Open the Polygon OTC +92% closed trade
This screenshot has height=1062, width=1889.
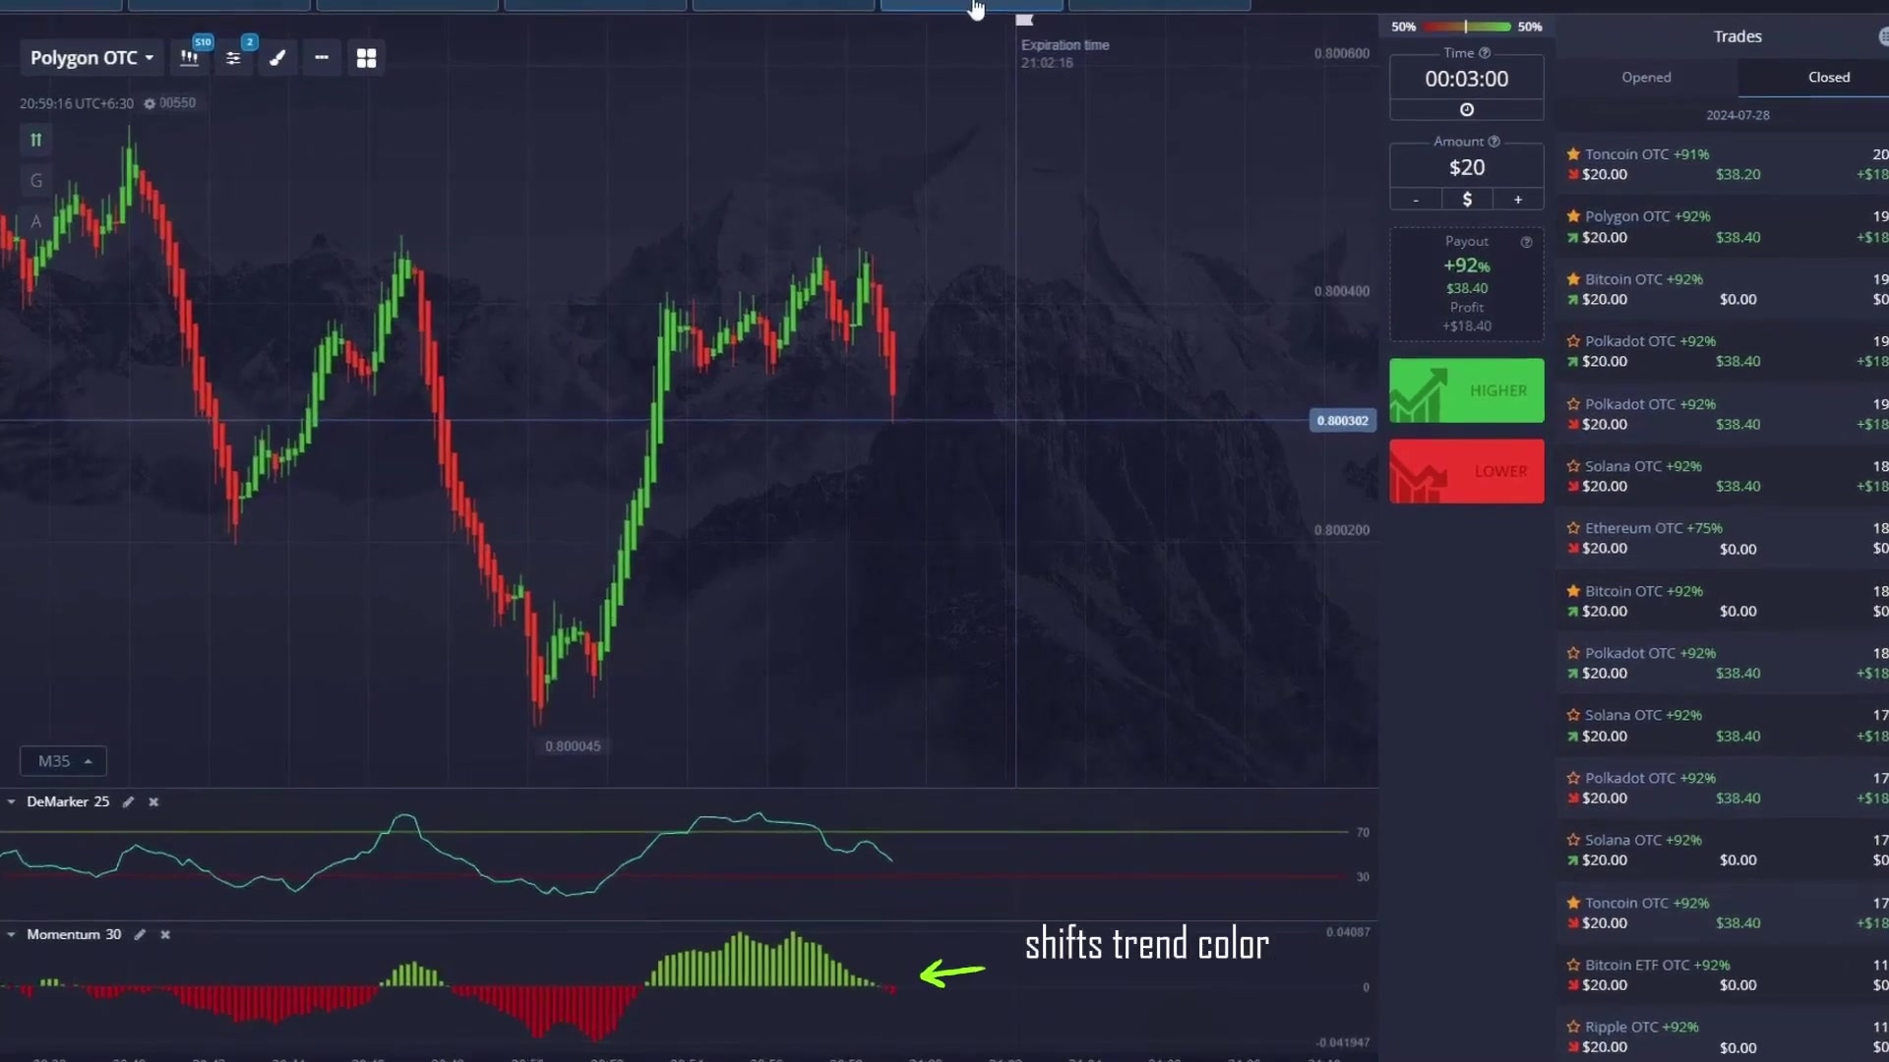[x=1723, y=227]
